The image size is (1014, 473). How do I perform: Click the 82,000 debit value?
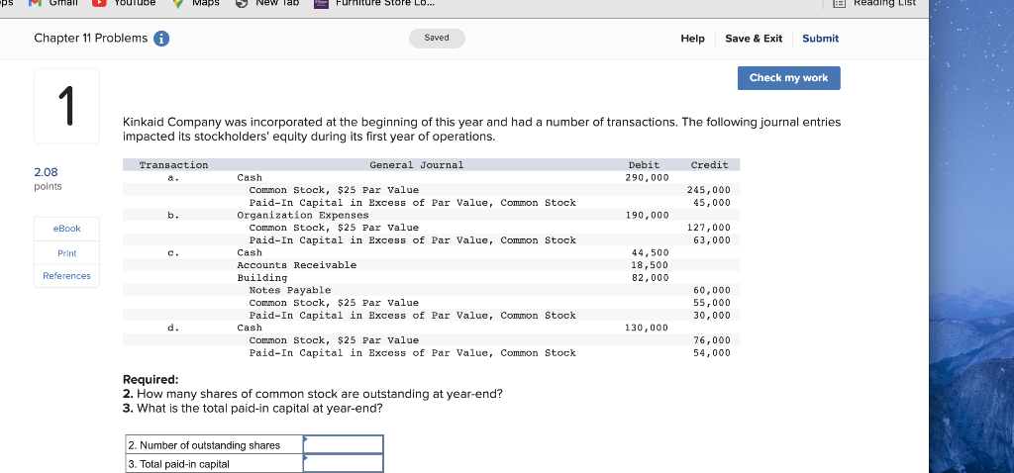pyautogui.click(x=650, y=277)
